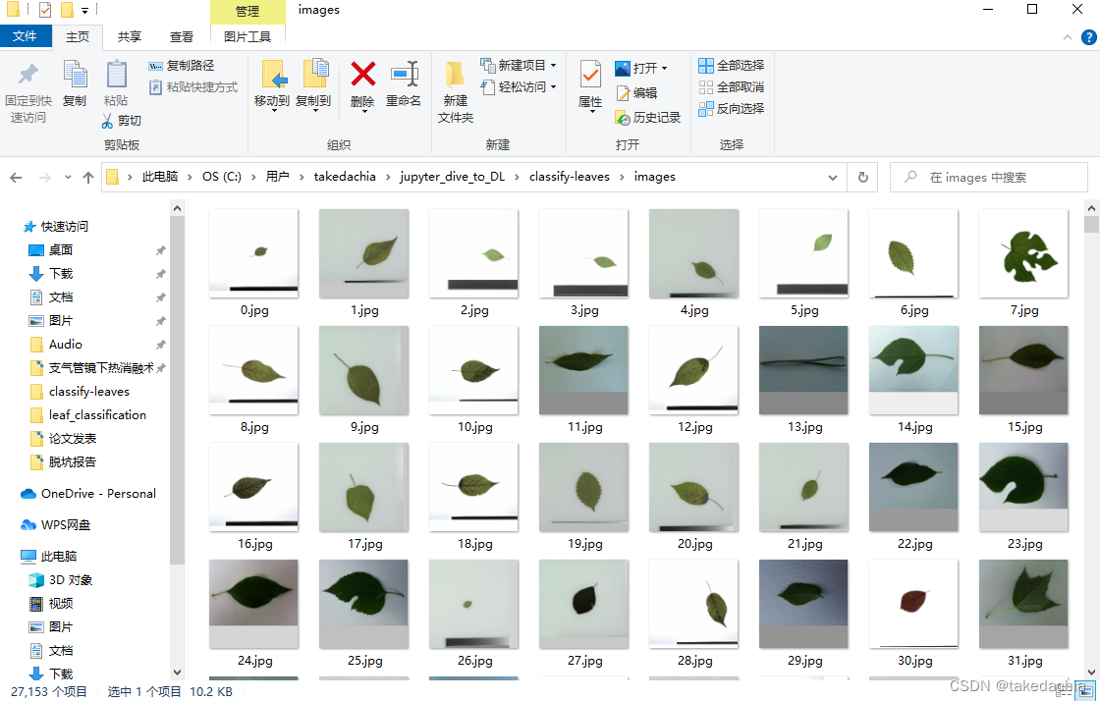Open the 图片工具 ribbon tab
Screen dimensions: 1100x701
click(x=247, y=36)
